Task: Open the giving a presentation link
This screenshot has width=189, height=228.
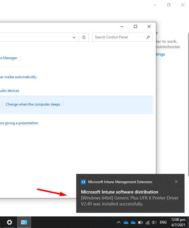Action: pyautogui.click(x=19, y=123)
